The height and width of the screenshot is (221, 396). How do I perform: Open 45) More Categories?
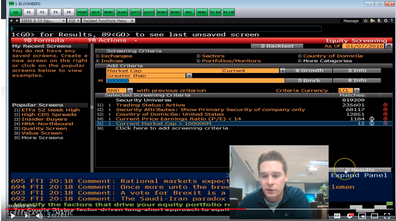(x=325, y=61)
